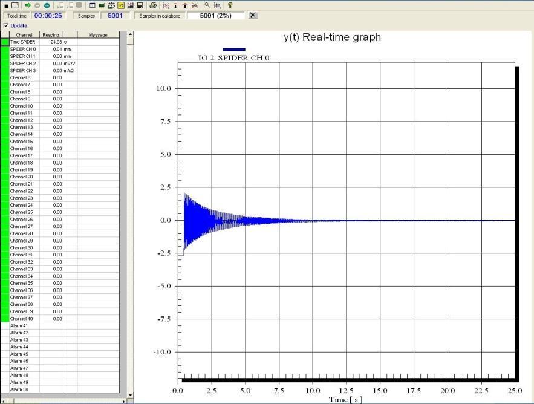The height and width of the screenshot is (404, 534).
Task: Select the Time SPIDER row
Action: tap(60, 42)
